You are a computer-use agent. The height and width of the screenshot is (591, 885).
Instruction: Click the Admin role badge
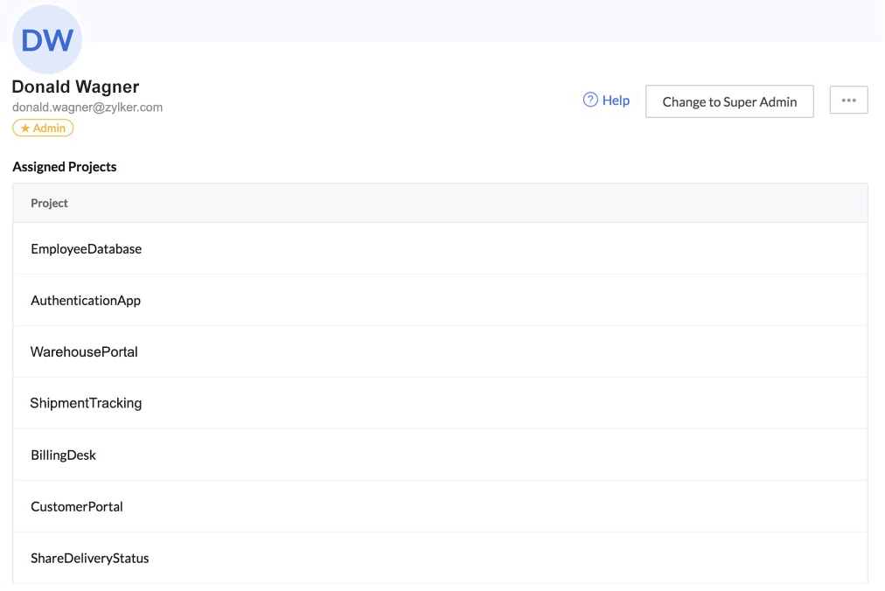[43, 129]
